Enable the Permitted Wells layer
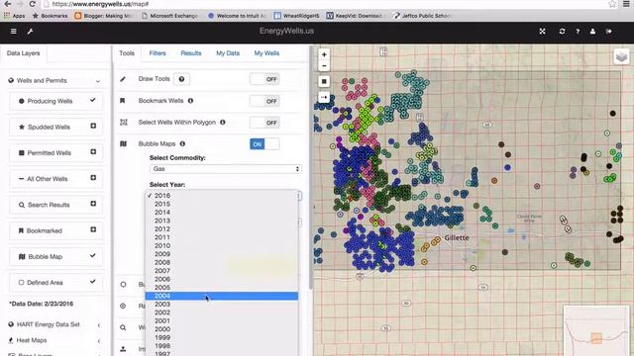Image resolution: width=634 pixels, height=356 pixels. tap(93, 151)
